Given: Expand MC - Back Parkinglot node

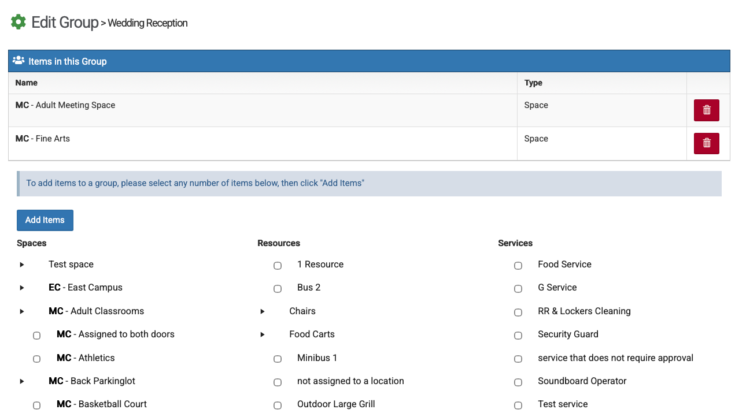Looking at the screenshot, I should click(x=22, y=381).
